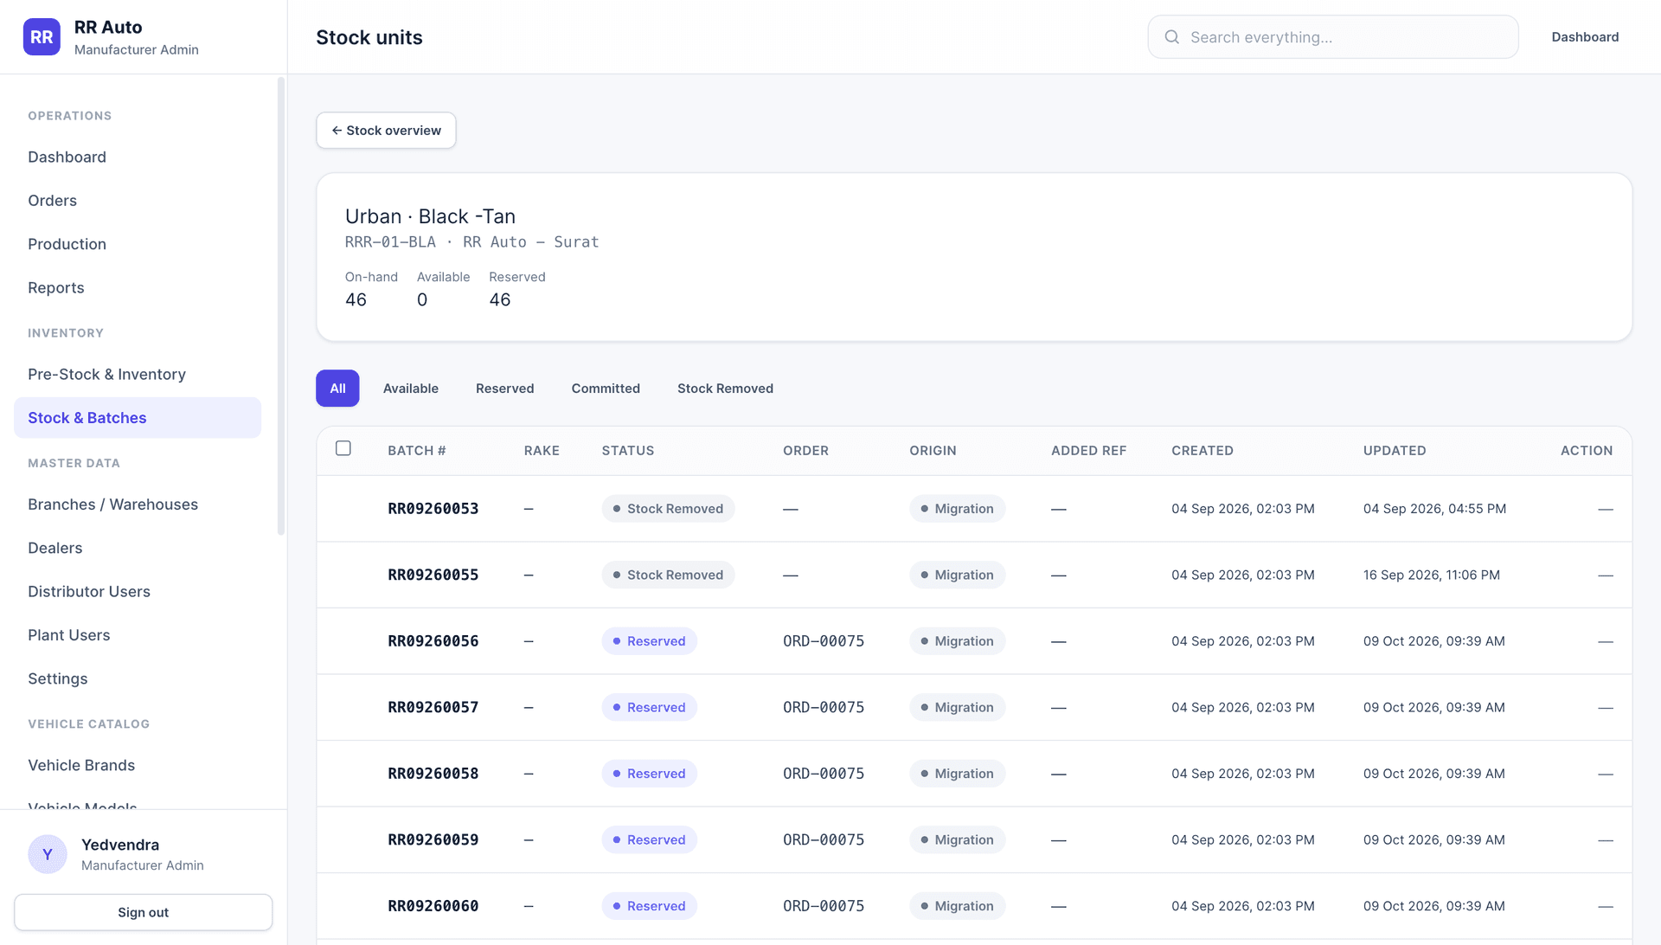Click updated time 16 Sep 2026, 11:06 PM
Screen dimensions: 1661x945
(x=1431, y=575)
